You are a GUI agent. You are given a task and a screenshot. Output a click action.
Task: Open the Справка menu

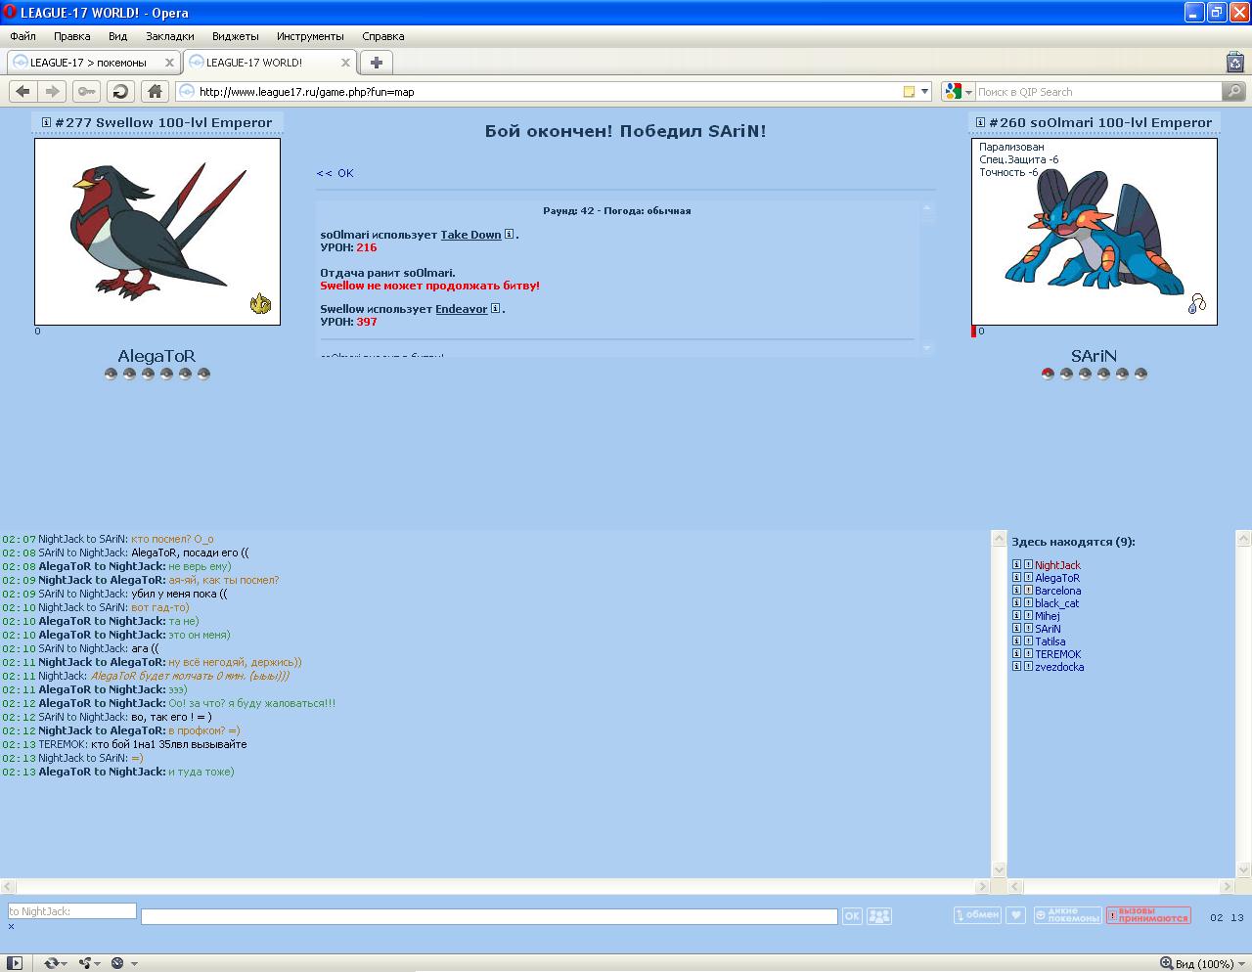click(383, 36)
